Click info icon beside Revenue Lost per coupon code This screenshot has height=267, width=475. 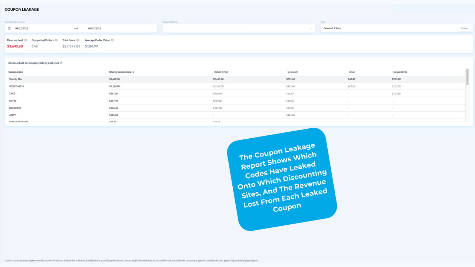click(61, 63)
